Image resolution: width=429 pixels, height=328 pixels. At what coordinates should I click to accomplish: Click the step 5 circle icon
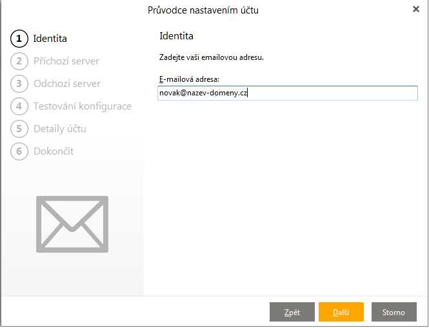(19, 129)
